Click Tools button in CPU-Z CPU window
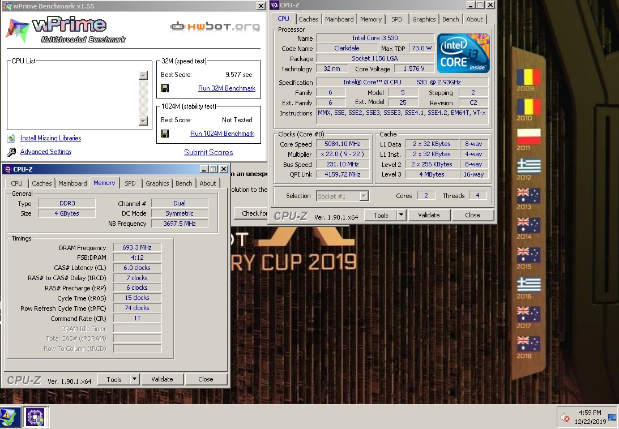 pyautogui.click(x=381, y=215)
